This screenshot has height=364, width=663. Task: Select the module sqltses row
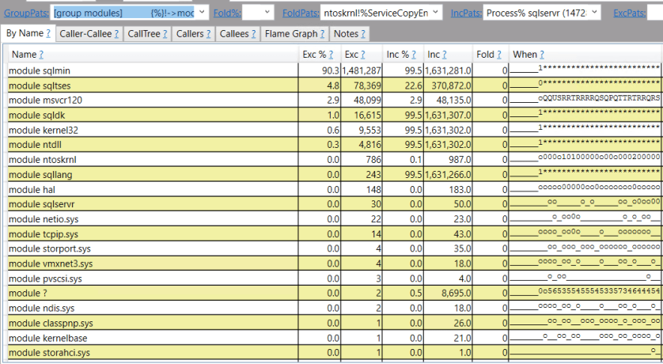click(334, 85)
